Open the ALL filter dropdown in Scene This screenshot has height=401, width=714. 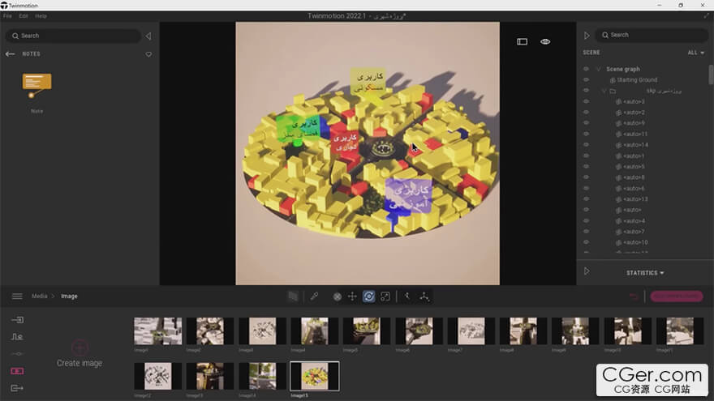click(695, 53)
